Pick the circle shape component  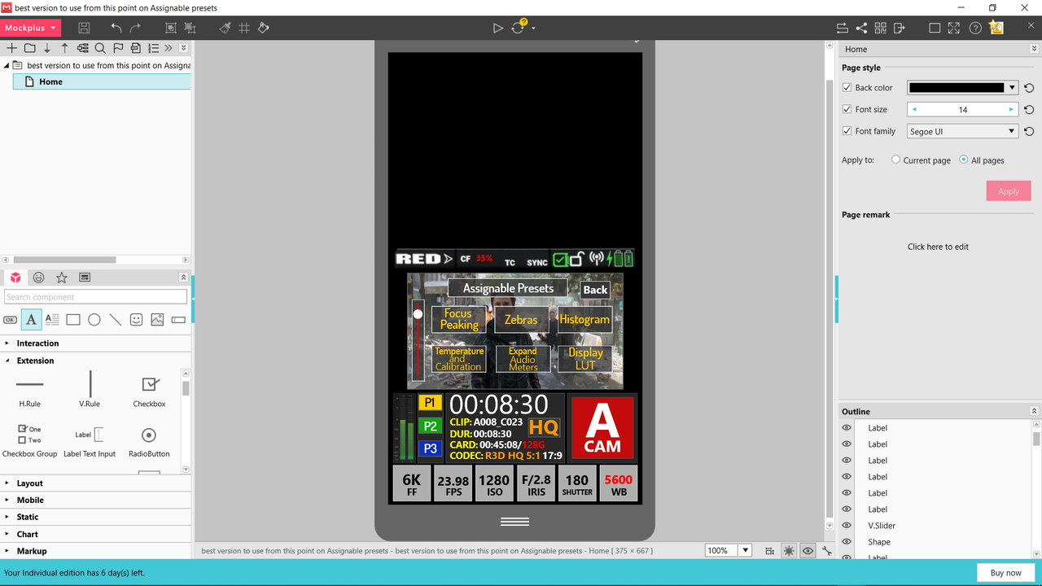[94, 320]
